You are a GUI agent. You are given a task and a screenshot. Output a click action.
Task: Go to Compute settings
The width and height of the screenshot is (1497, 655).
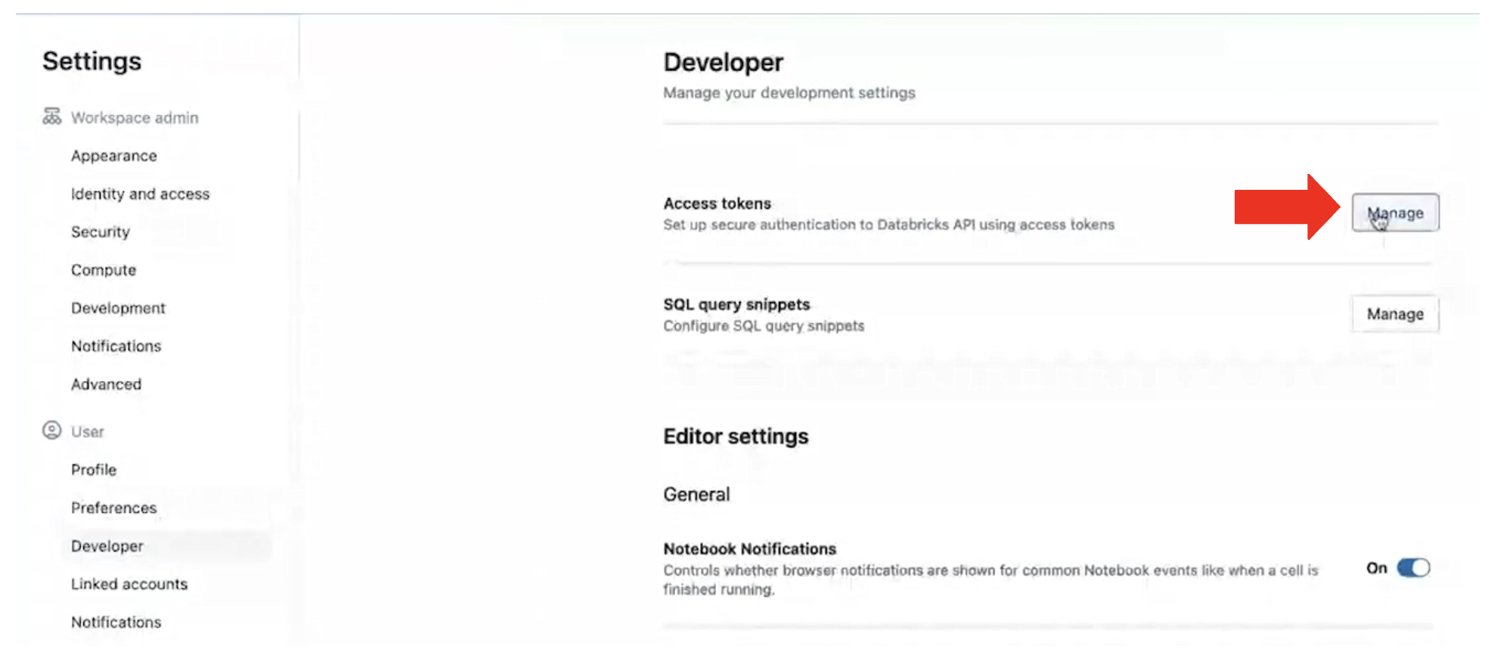point(104,270)
